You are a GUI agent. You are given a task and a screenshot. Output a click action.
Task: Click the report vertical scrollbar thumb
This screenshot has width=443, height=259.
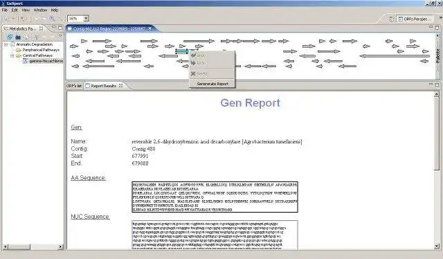point(437,134)
